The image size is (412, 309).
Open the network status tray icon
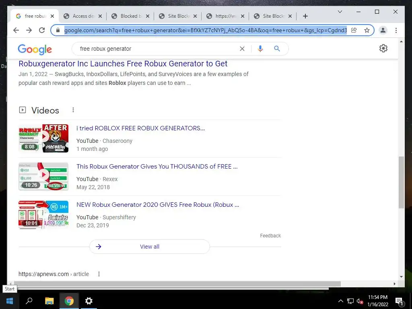[x=350, y=301]
